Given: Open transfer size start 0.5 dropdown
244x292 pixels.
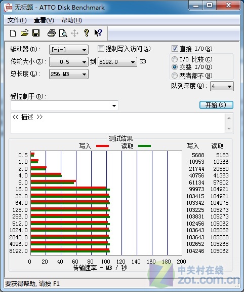Looking at the screenshot, I should point(69,62).
